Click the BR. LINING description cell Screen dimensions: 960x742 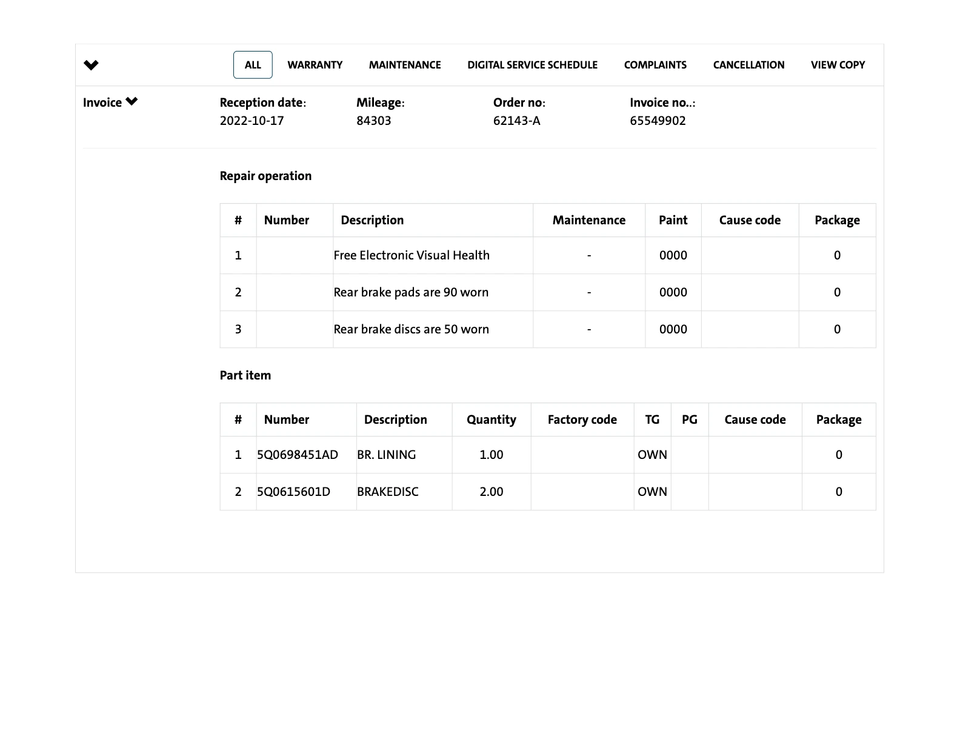387,455
